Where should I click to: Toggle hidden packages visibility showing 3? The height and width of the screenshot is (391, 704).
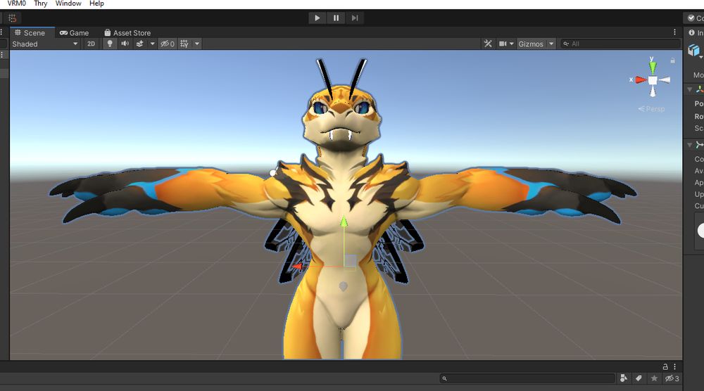(x=672, y=378)
